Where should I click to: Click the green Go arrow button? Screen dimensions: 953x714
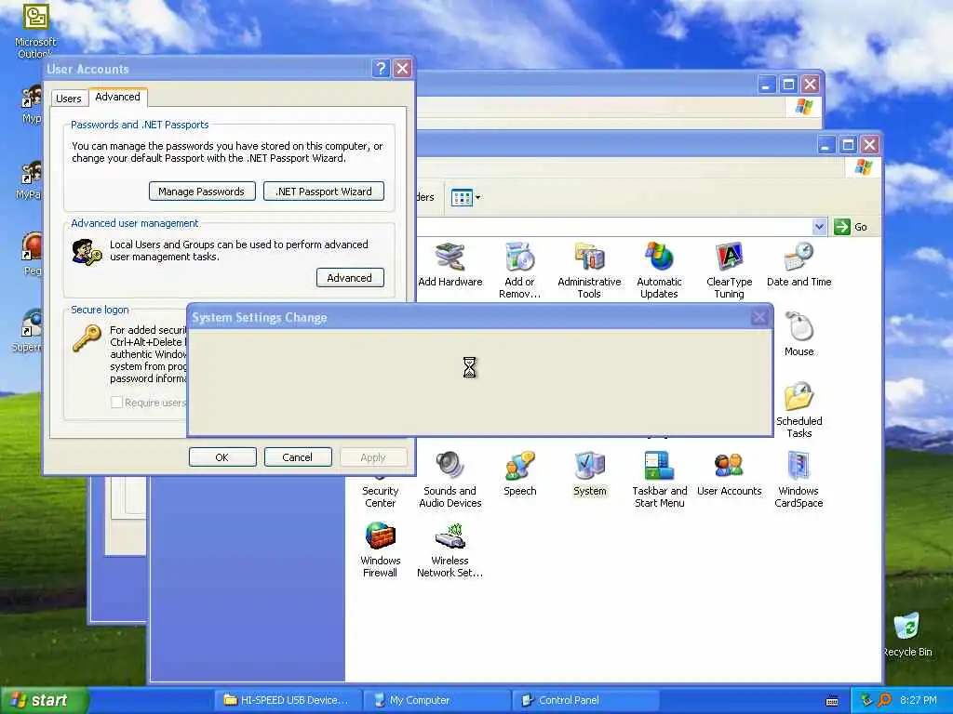click(841, 227)
